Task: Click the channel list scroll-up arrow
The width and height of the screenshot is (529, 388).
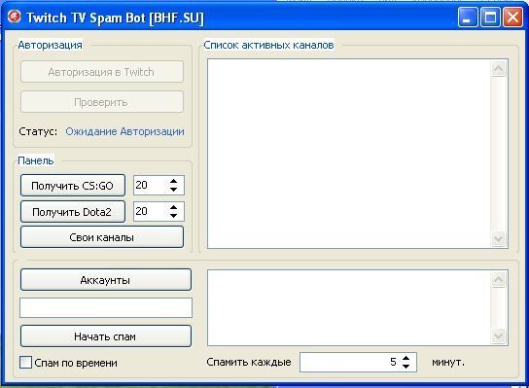Action: point(499,69)
